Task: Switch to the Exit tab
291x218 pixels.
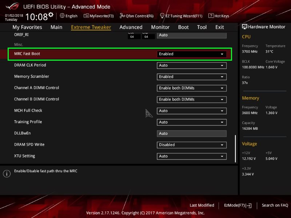Action: (220, 27)
